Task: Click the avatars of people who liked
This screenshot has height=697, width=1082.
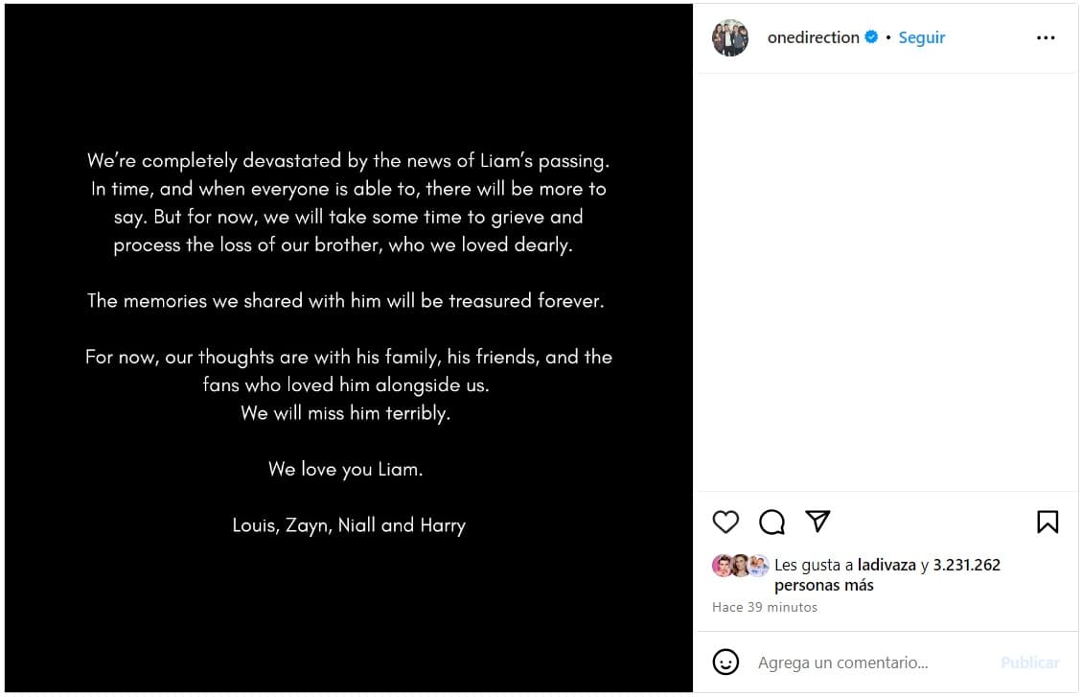Action: pos(740,565)
